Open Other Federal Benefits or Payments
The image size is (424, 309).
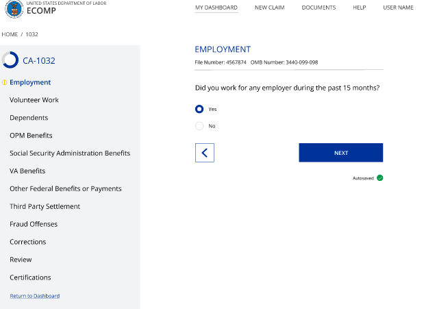tap(66, 188)
